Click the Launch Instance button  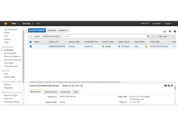(37, 30)
